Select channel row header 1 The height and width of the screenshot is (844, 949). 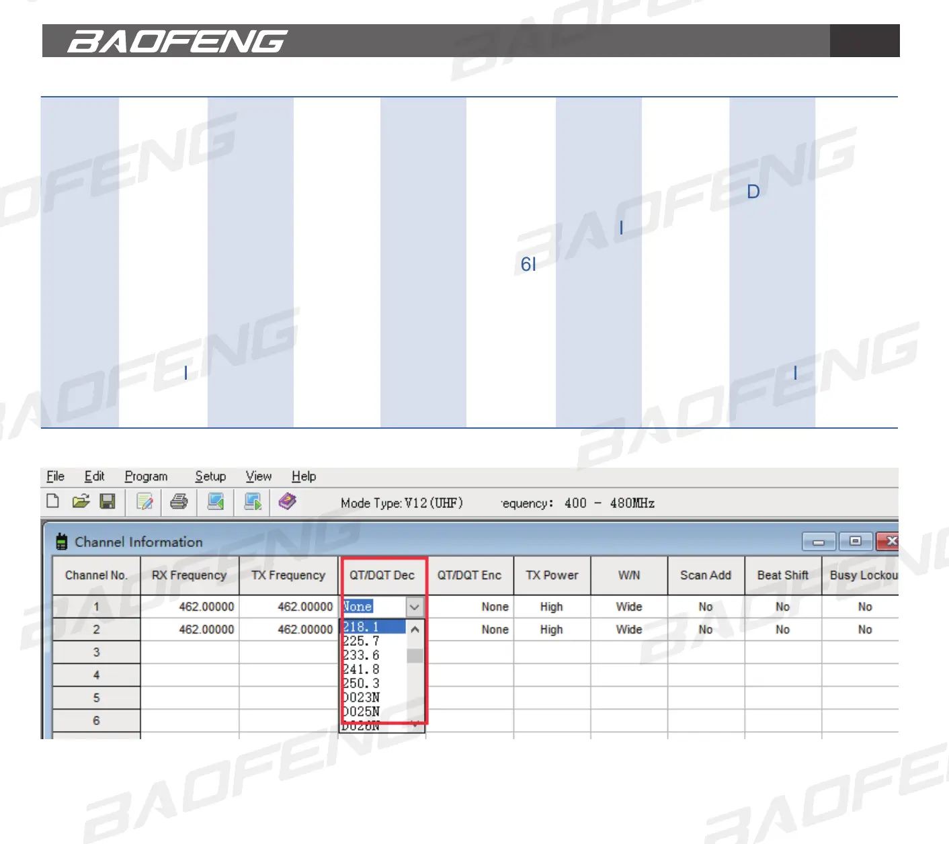click(x=96, y=607)
